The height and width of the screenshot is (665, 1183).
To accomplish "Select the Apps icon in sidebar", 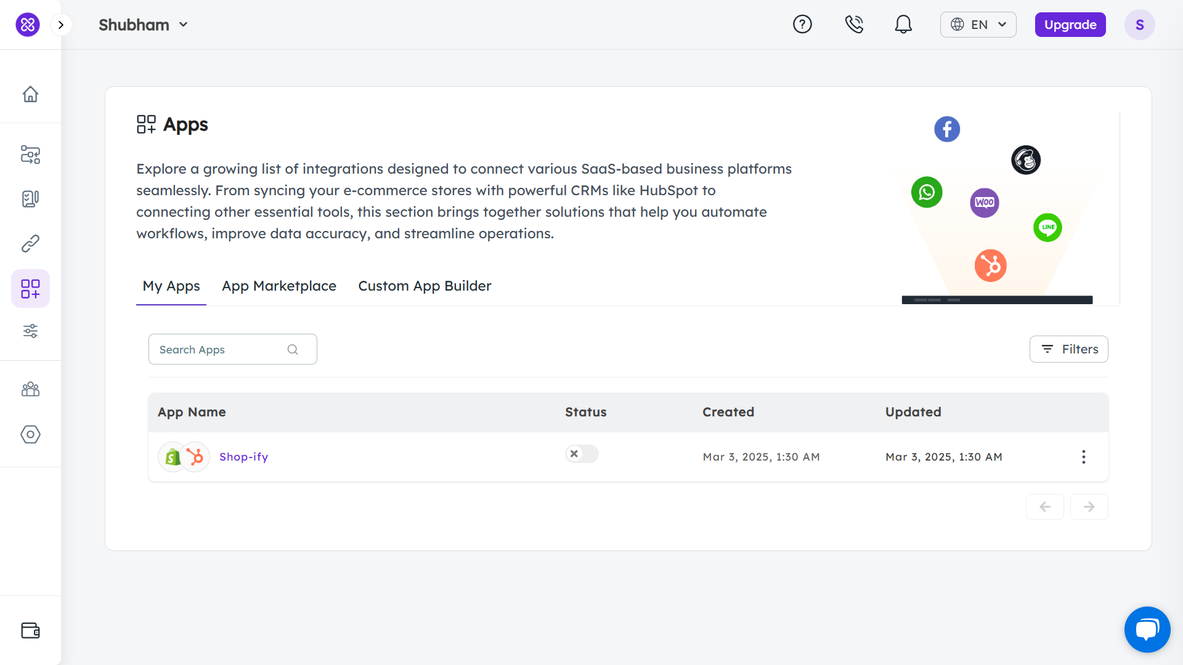I will 30,288.
